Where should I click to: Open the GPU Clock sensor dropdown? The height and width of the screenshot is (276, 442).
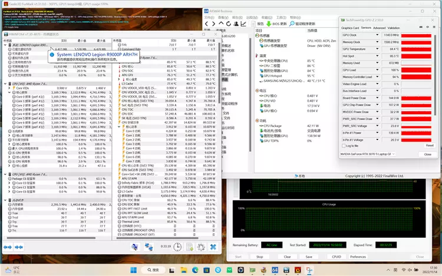tap(377, 35)
